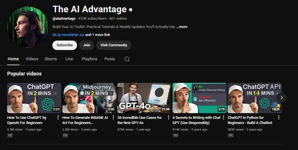Open options menu for 5 Secrets to Writing video
The image size is (298, 150).
(223, 117)
